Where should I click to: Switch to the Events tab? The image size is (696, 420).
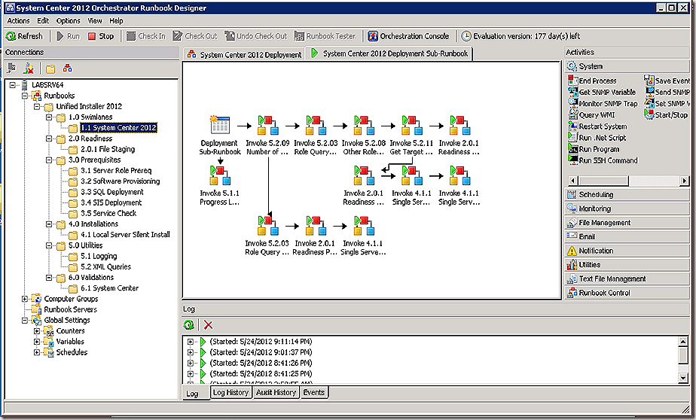click(x=314, y=392)
